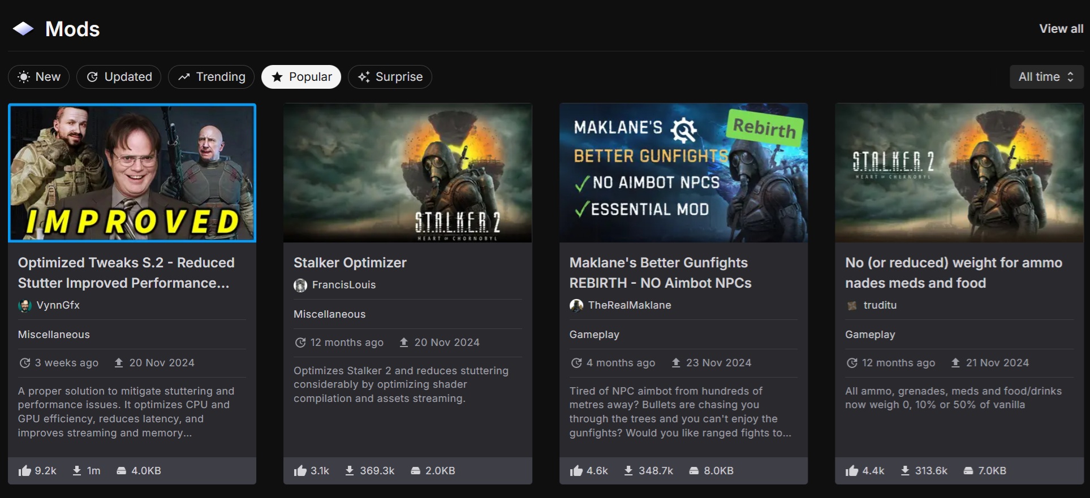The image size is (1090, 498).
Task: Click truditu avatar icon
Action: [x=852, y=306]
